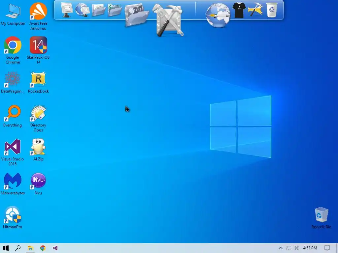338x253 pixels.
Task: Launch Avast Free Antivirus shortcut
Action: coord(38,16)
